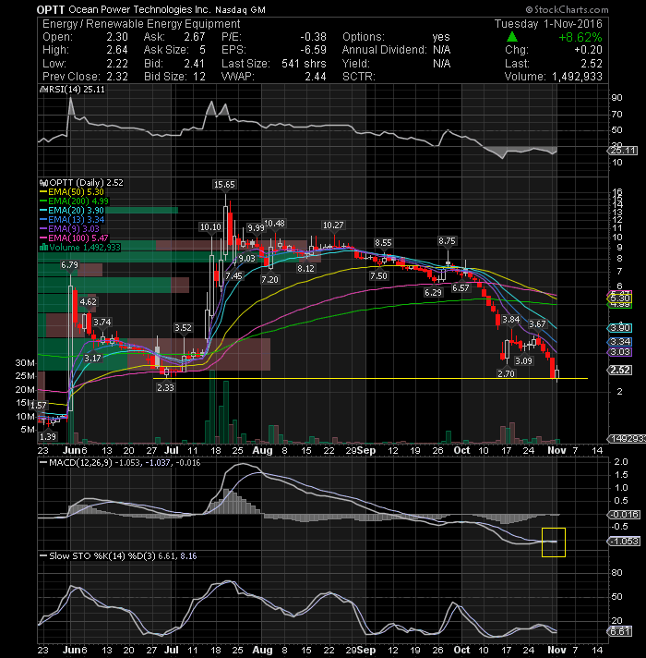Click the OPTT (Daily) 2.52 legend entry
This screenshot has height=658, width=646.
tap(82, 183)
